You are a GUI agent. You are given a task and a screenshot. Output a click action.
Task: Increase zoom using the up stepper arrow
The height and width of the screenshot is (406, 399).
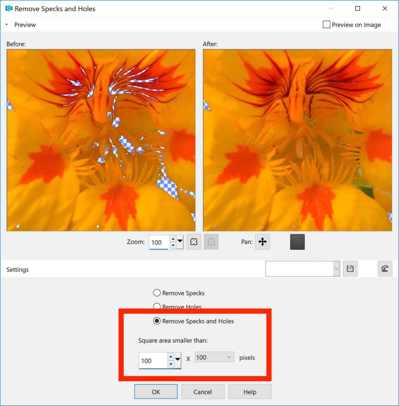173,239
